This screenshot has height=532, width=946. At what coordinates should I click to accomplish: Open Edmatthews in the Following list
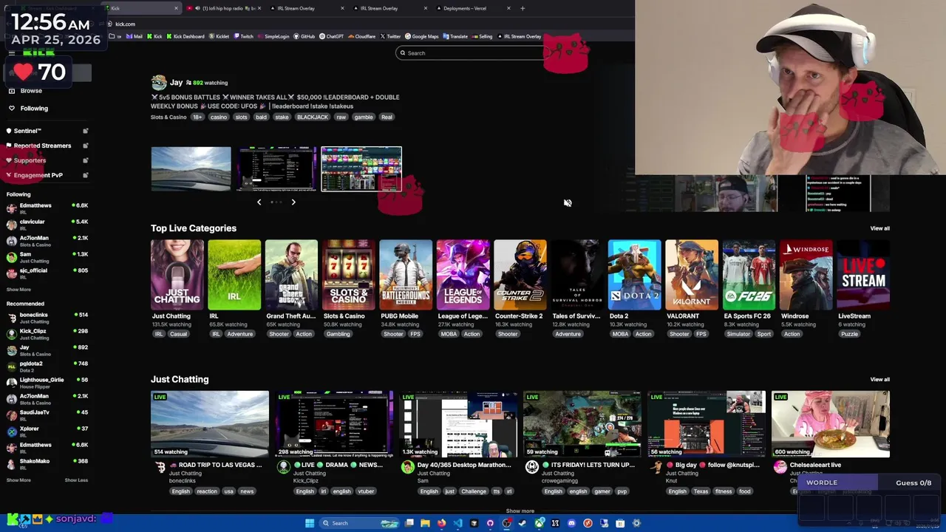(47, 208)
